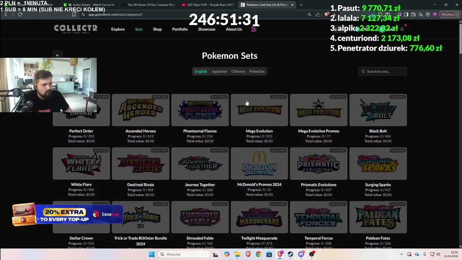Image resolution: width=462 pixels, height=260 pixels.
Task: Bookmark this page using the bookmark icon
Action: tap(74, 14)
